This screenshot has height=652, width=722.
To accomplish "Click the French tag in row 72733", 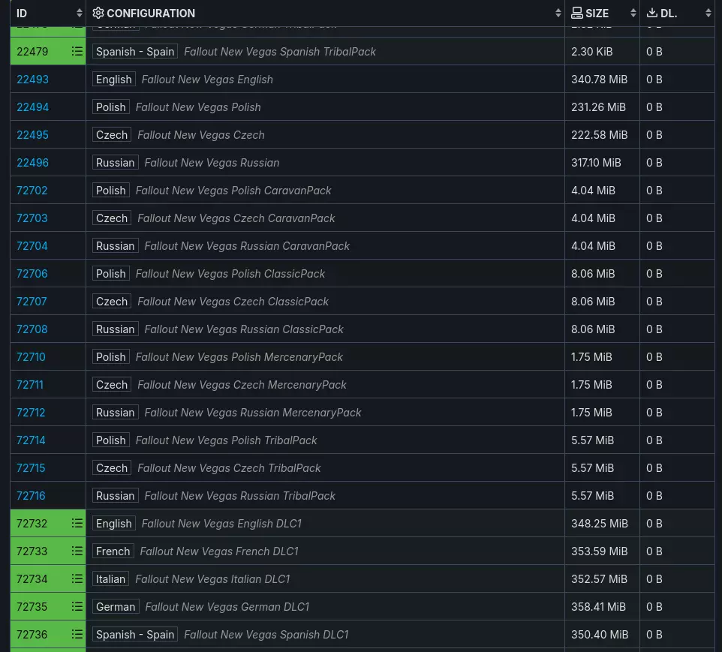I will 113,551.
